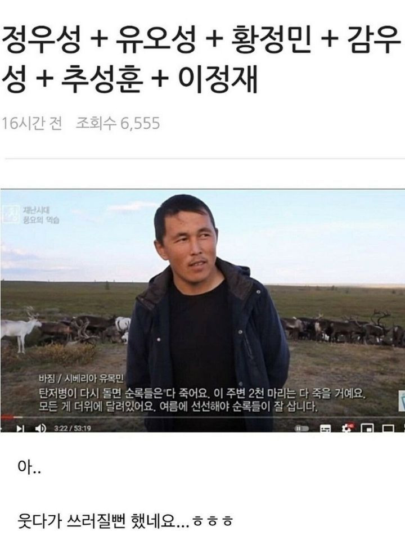Click the 16시간 전 timestamp

[x=32, y=123]
